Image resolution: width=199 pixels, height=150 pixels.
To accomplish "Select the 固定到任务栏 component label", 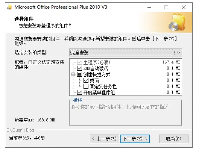I will (103, 86).
